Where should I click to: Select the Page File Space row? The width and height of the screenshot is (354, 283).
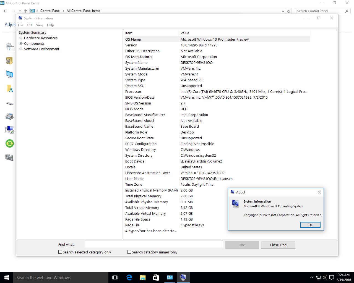(x=217, y=219)
